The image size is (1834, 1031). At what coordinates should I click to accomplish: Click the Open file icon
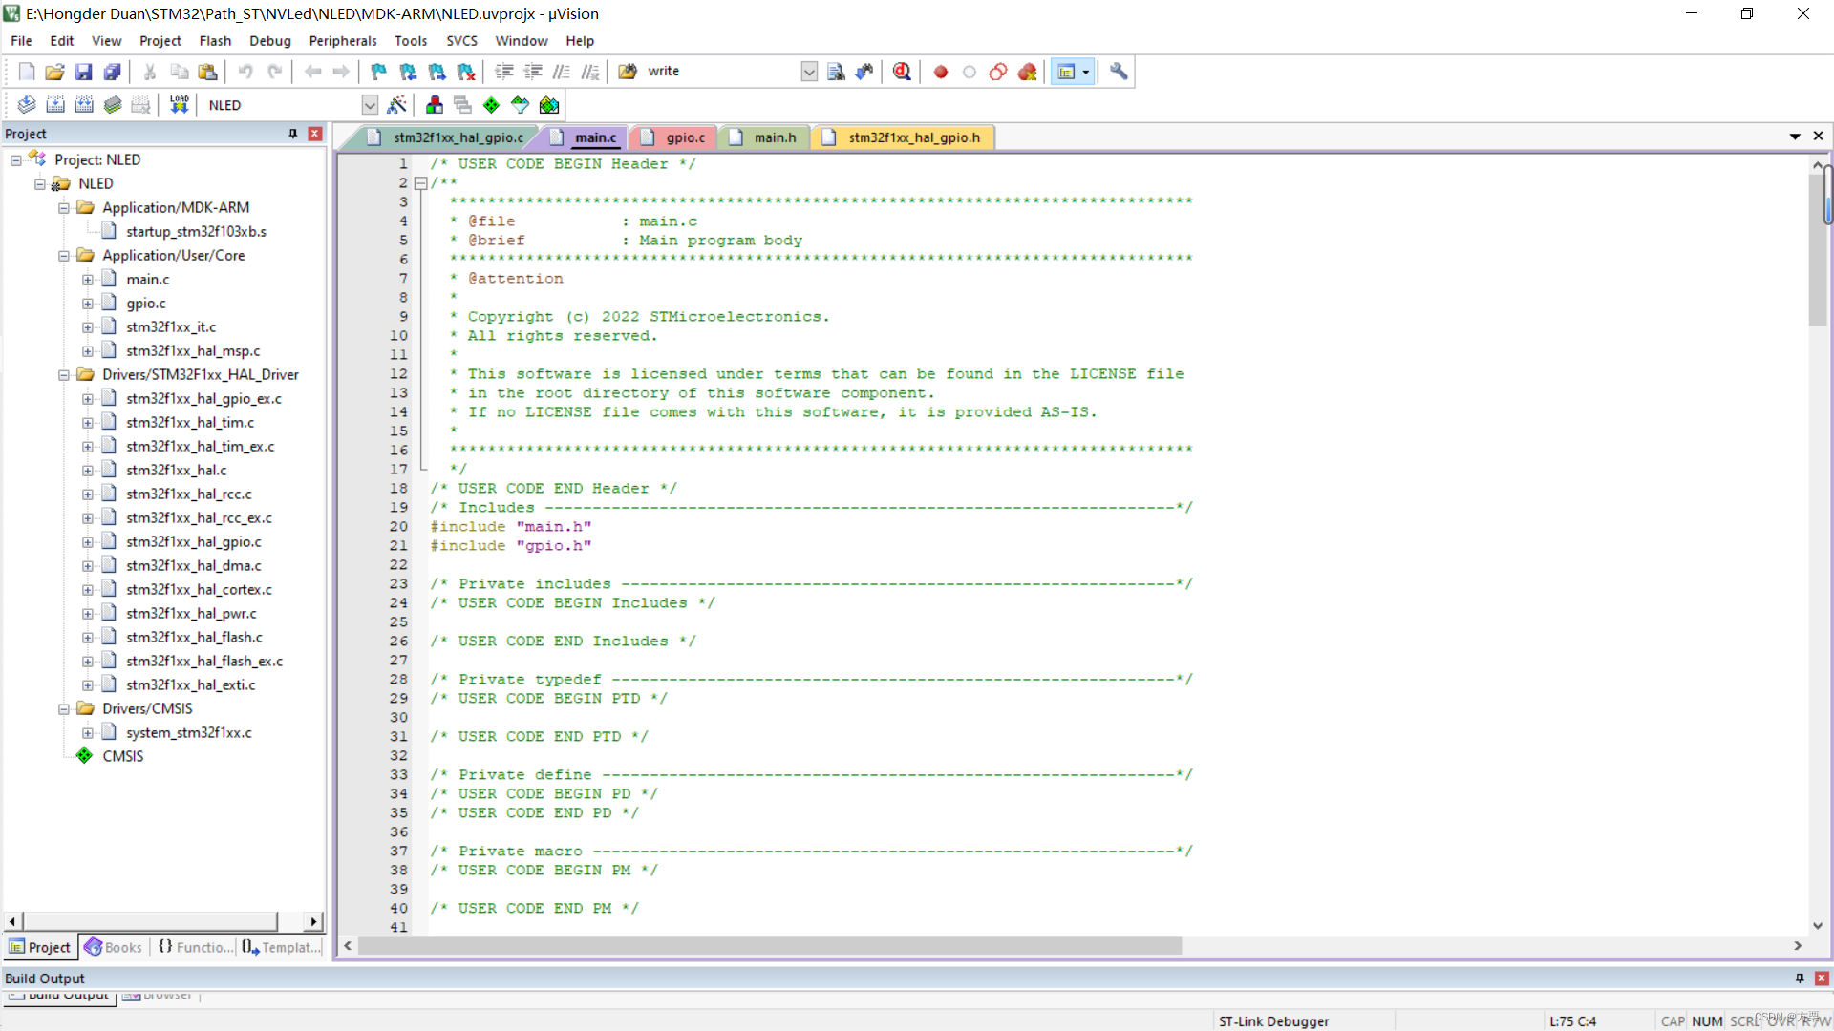[x=55, y=72]
